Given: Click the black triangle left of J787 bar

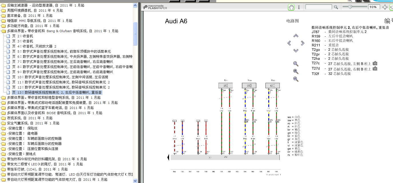Looking at the screenshot, I should pos(168,157).
